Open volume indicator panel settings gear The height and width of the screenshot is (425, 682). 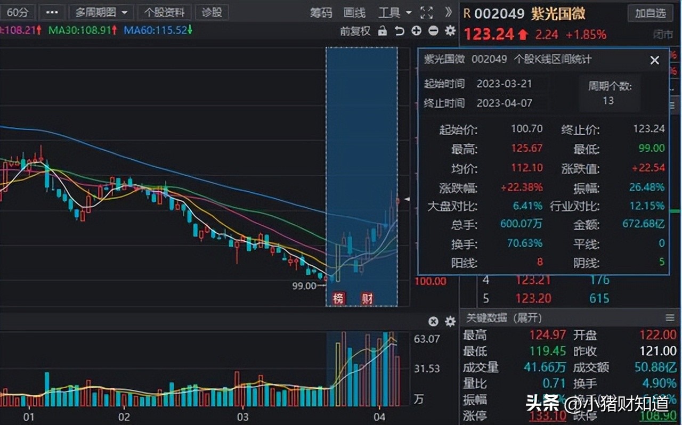(450, 321)
